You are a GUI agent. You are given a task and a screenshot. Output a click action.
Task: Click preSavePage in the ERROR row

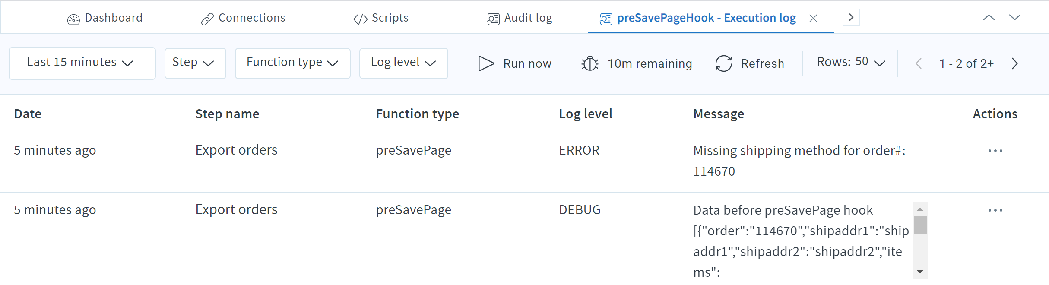pyautogui.click(x=413, y=150)
